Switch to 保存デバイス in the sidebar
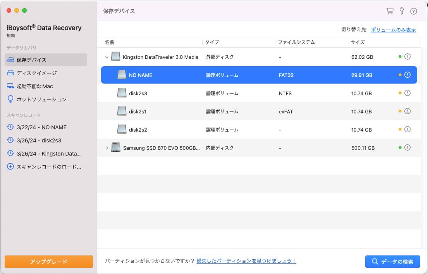Image resolution: width=428 pixels, height=274 pixels. (43, 60)
